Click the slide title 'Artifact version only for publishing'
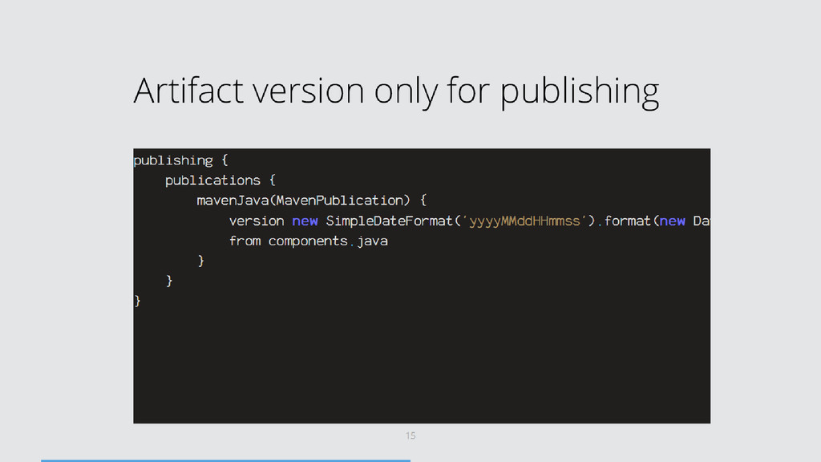 396,91
